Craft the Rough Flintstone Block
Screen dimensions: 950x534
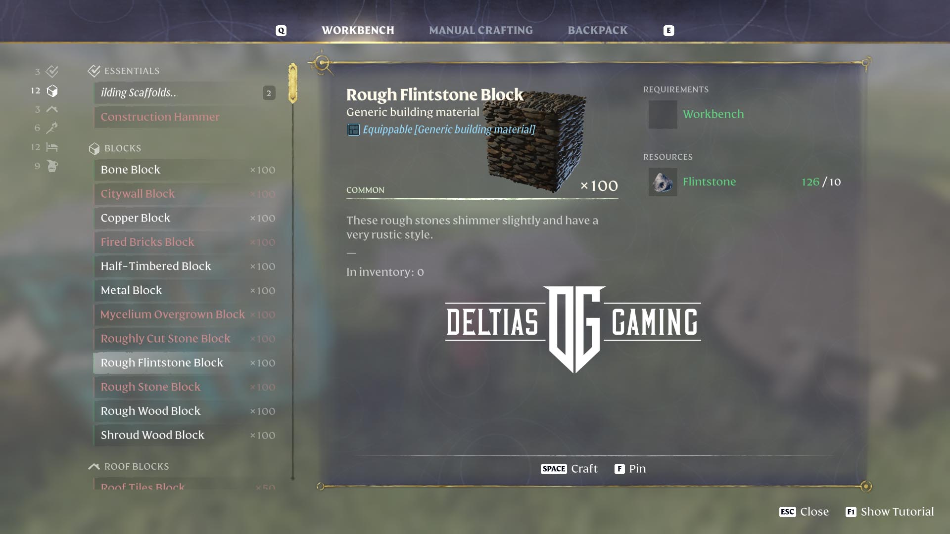[x=569, y=469]
